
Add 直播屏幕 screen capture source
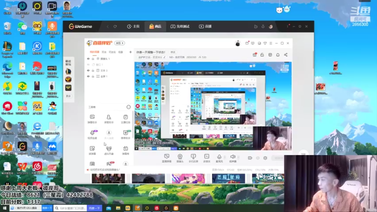coord(167,158)
